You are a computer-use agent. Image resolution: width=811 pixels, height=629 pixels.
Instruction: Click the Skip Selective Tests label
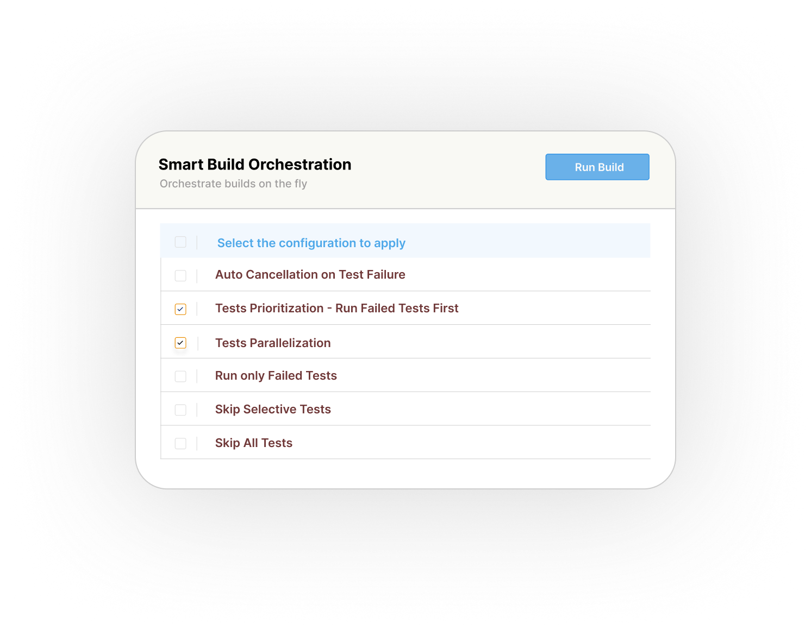273,410
